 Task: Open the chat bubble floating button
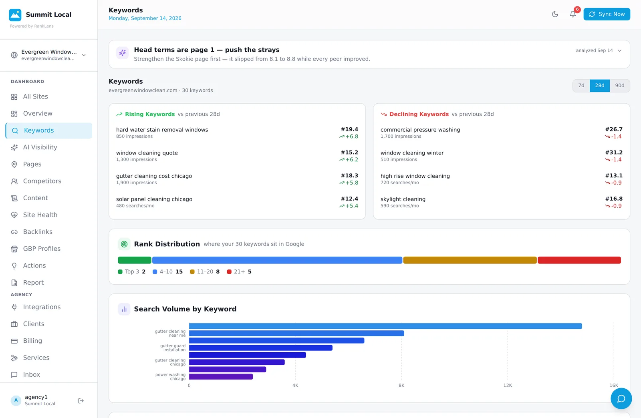[x=621, y=398]
